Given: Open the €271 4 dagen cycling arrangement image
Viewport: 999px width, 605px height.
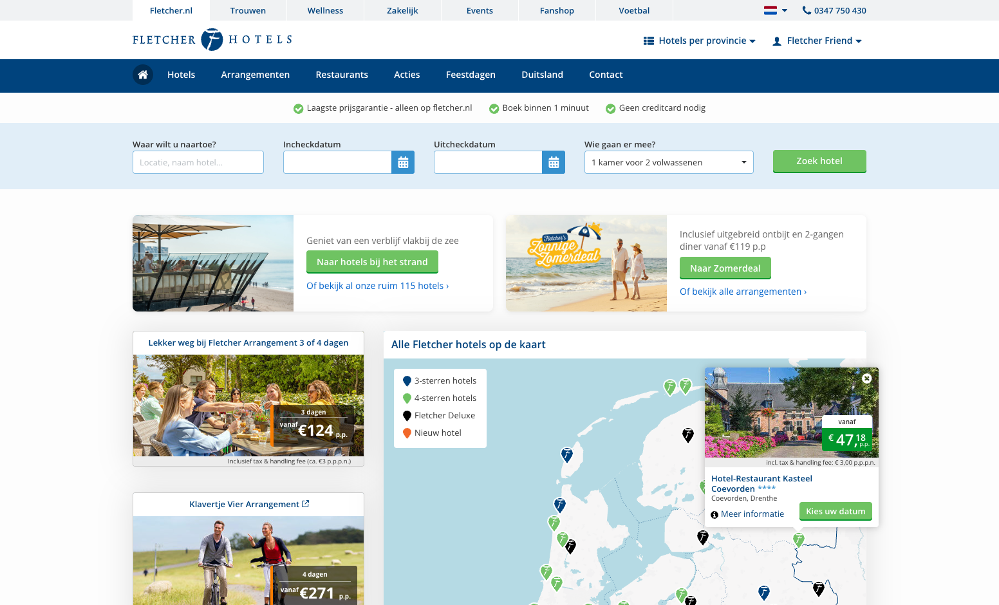Looking at the screenshot, I should 248,561.
